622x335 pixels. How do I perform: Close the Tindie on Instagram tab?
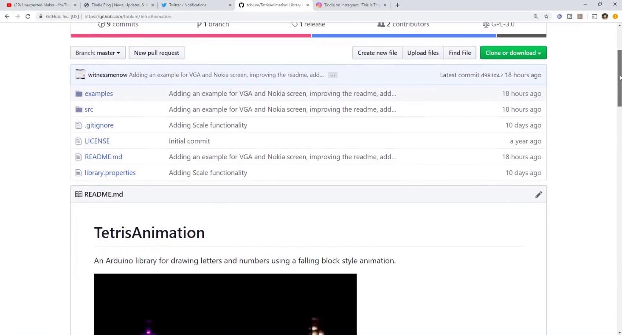point(385,5)
